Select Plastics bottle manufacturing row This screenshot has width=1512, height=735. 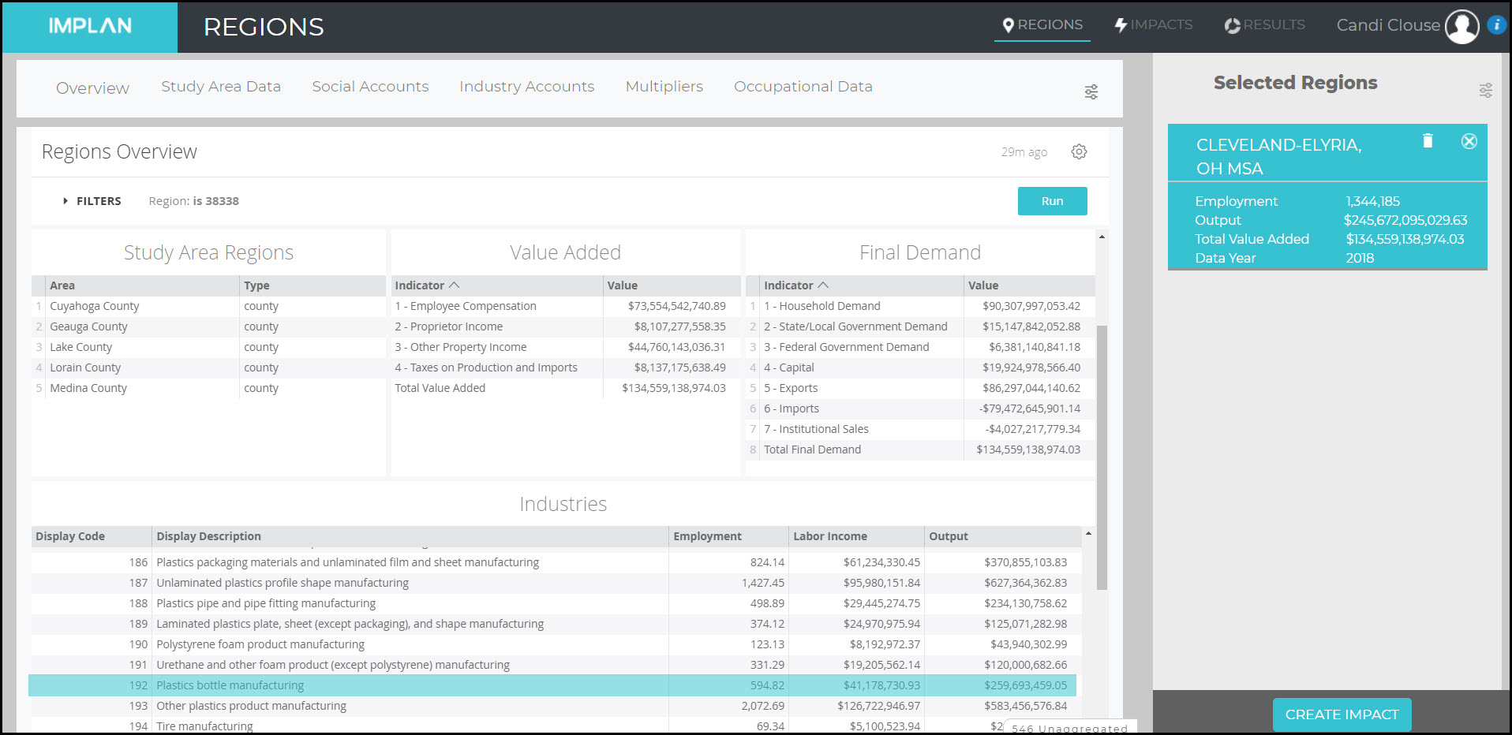pos(552,685)
